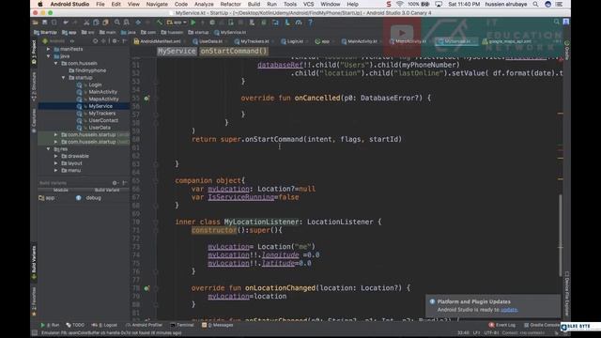
Task: Expand the menu folder in res
Action: (56, 171)
